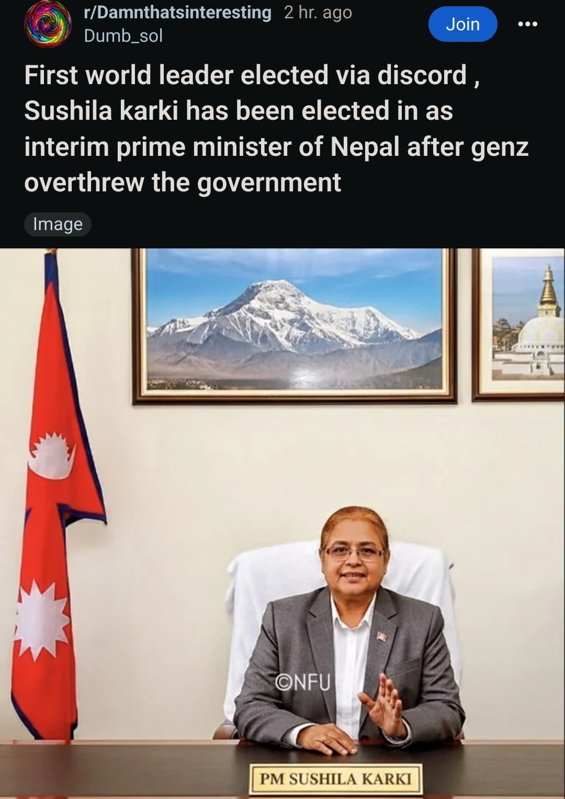Screen dimensions: 565x799
Task: Tap the flag pin on the jacket lapel
Action: [x=381, y=636]
